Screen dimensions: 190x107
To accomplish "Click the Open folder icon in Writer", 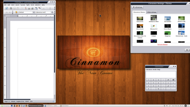I will 11,8.
